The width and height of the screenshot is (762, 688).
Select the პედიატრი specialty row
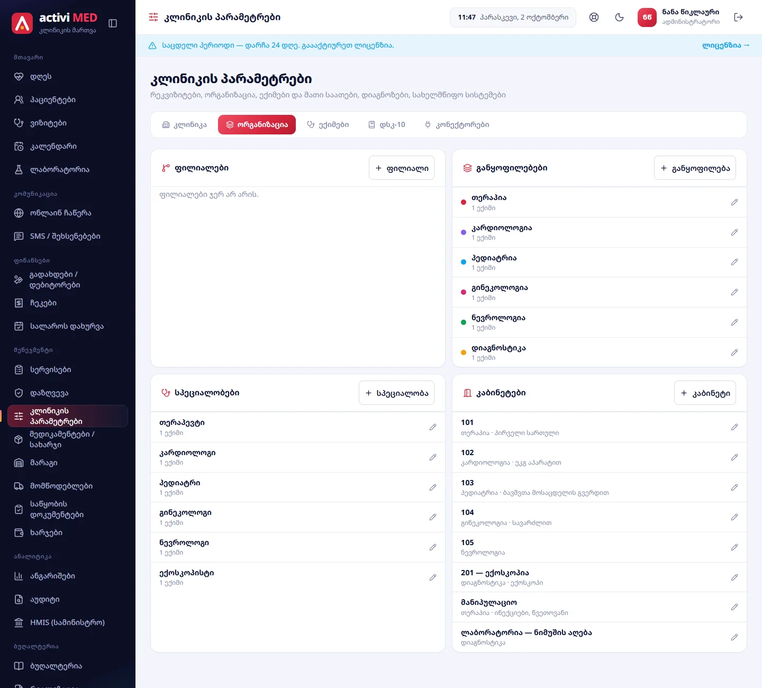[x=298, y=487]
